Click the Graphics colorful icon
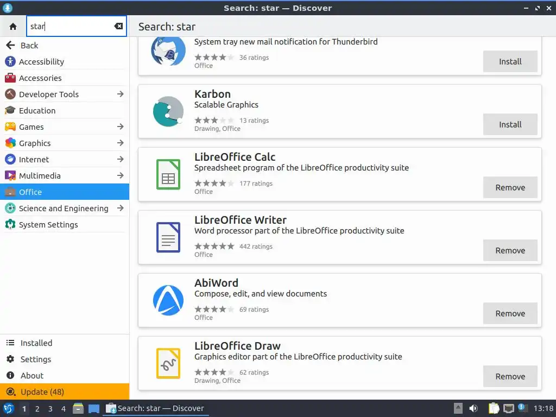The height and width of the screenshot is (417, 556). click(x=10, y=143)
